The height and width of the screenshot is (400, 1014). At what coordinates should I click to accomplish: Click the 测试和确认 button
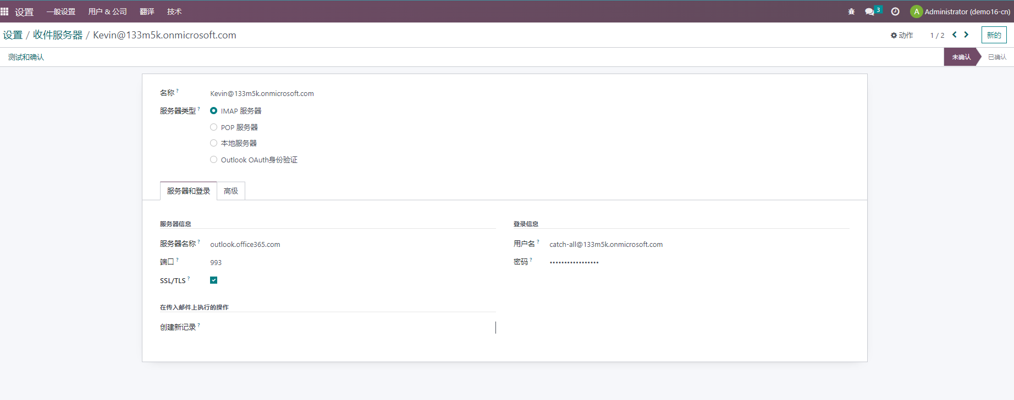tap(26, 57)
